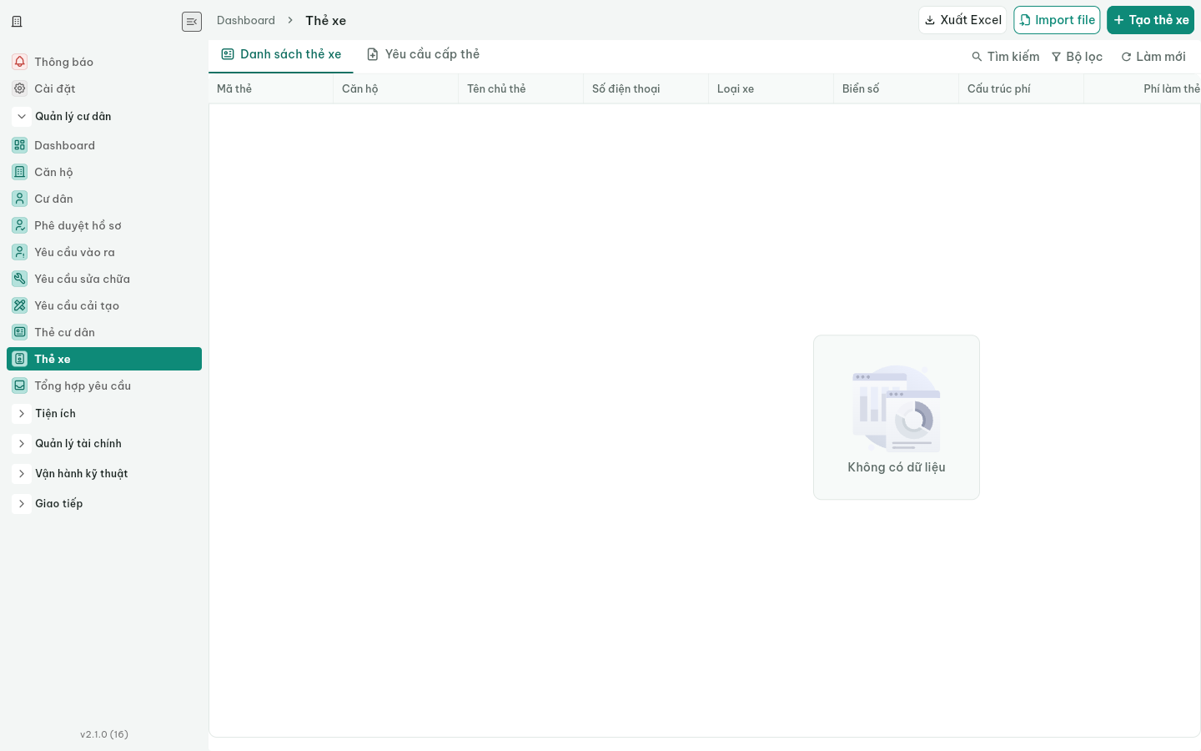Click the Phê duyệt hồ sơ icon
1201x751 pixels.
pyautogui.click(x=20, y=225)
